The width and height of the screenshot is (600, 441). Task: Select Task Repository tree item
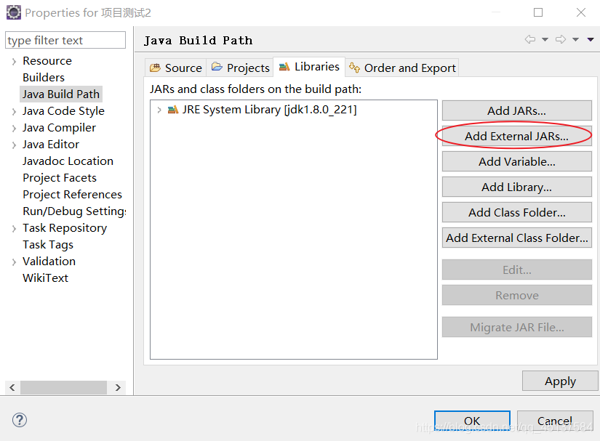[65, 228]
